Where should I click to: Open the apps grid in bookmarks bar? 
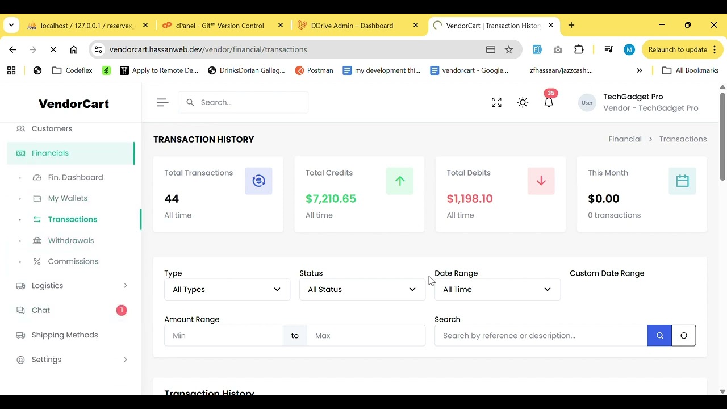(11, 70)
